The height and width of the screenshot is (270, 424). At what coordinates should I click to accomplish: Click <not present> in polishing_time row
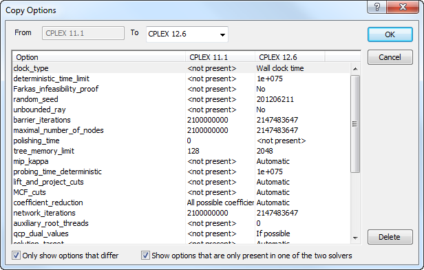(x=282, y=141)
